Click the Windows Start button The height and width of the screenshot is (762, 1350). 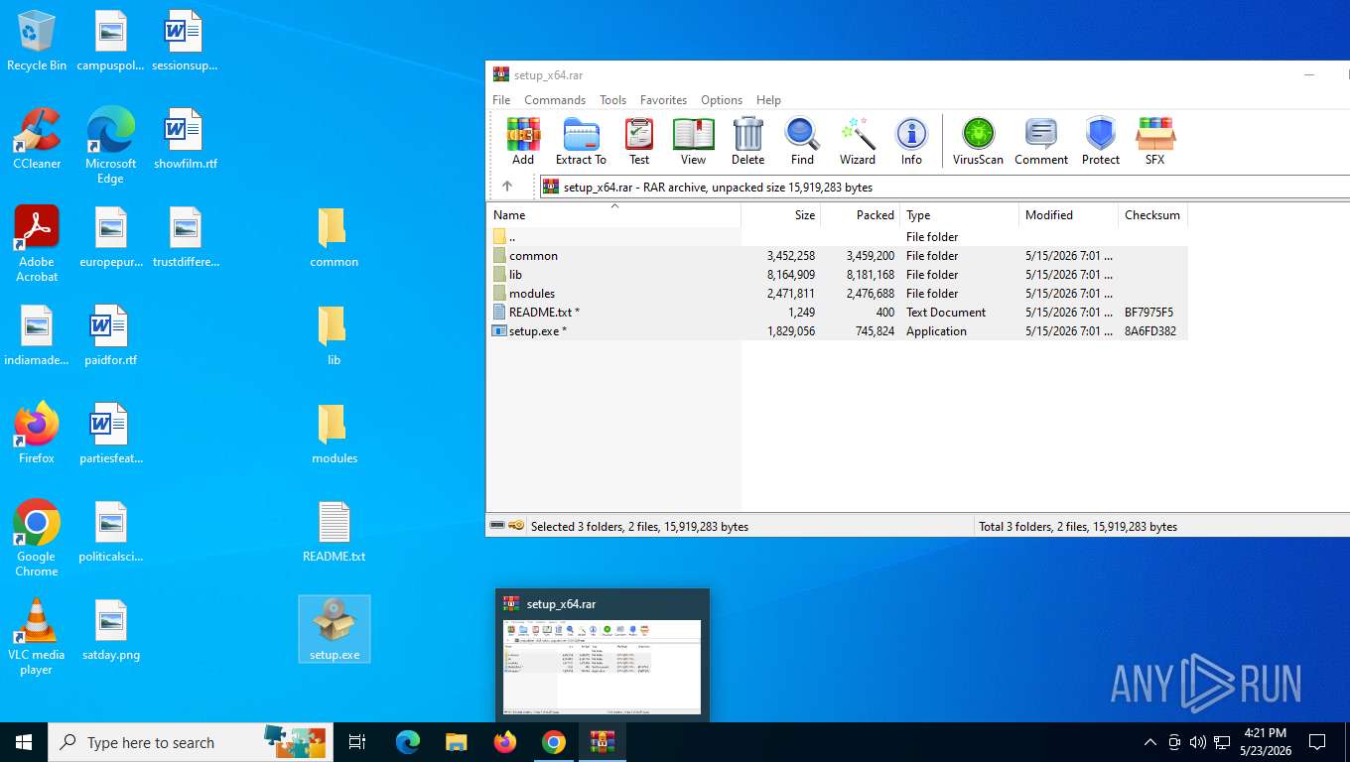pos(24,742)
